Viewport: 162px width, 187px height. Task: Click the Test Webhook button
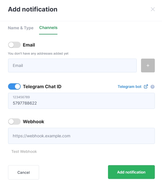pos(24,151)
